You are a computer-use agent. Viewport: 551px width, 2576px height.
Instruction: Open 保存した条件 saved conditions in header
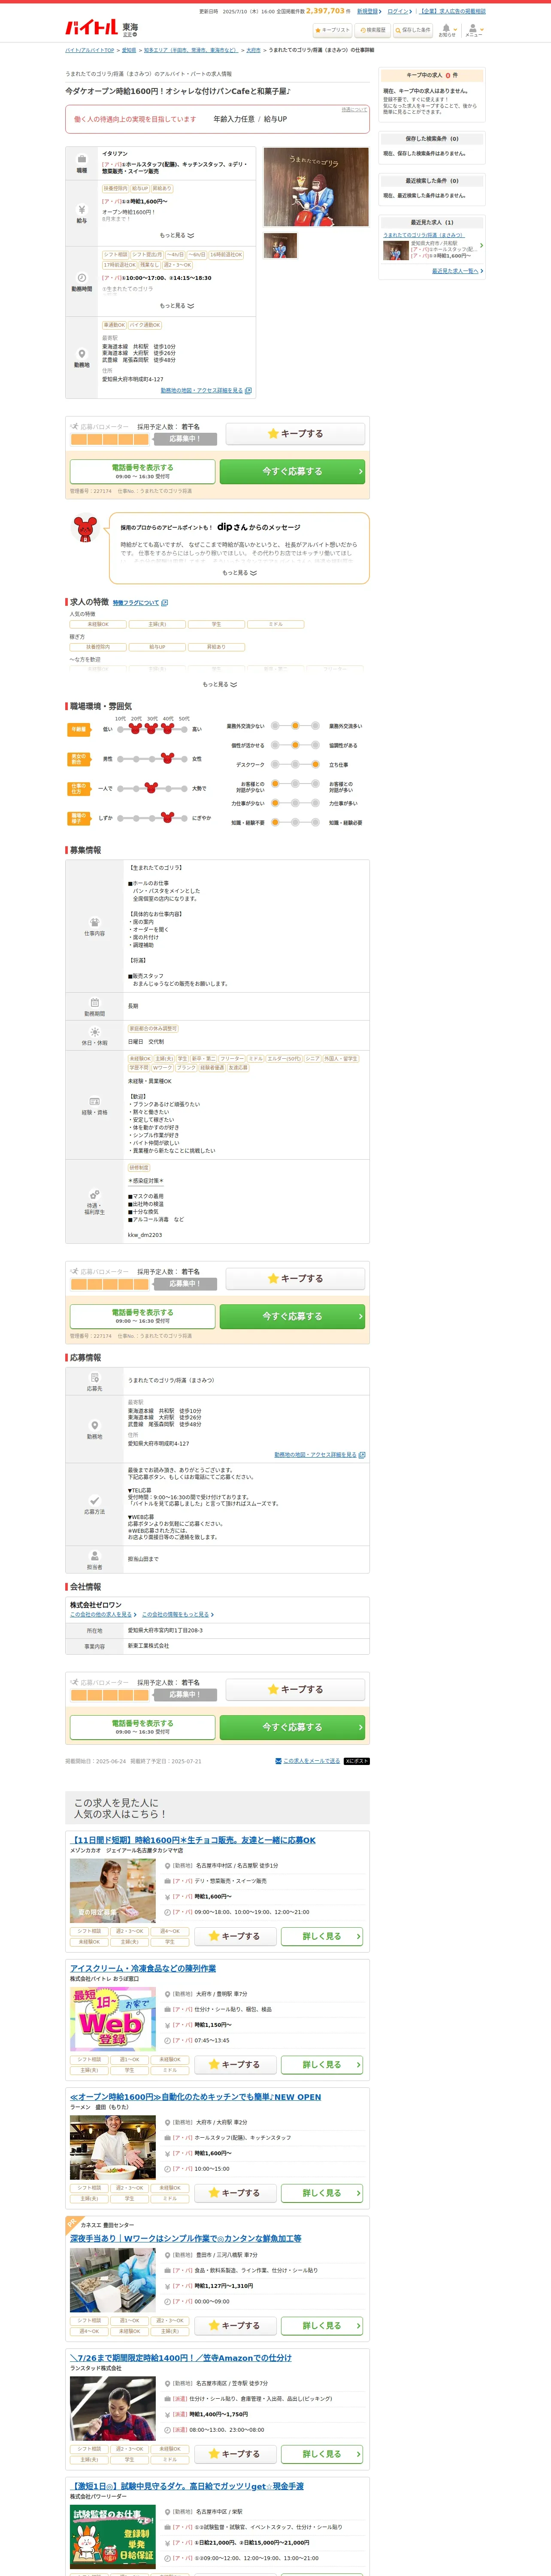pyautogui.click(x=413, y=30)
